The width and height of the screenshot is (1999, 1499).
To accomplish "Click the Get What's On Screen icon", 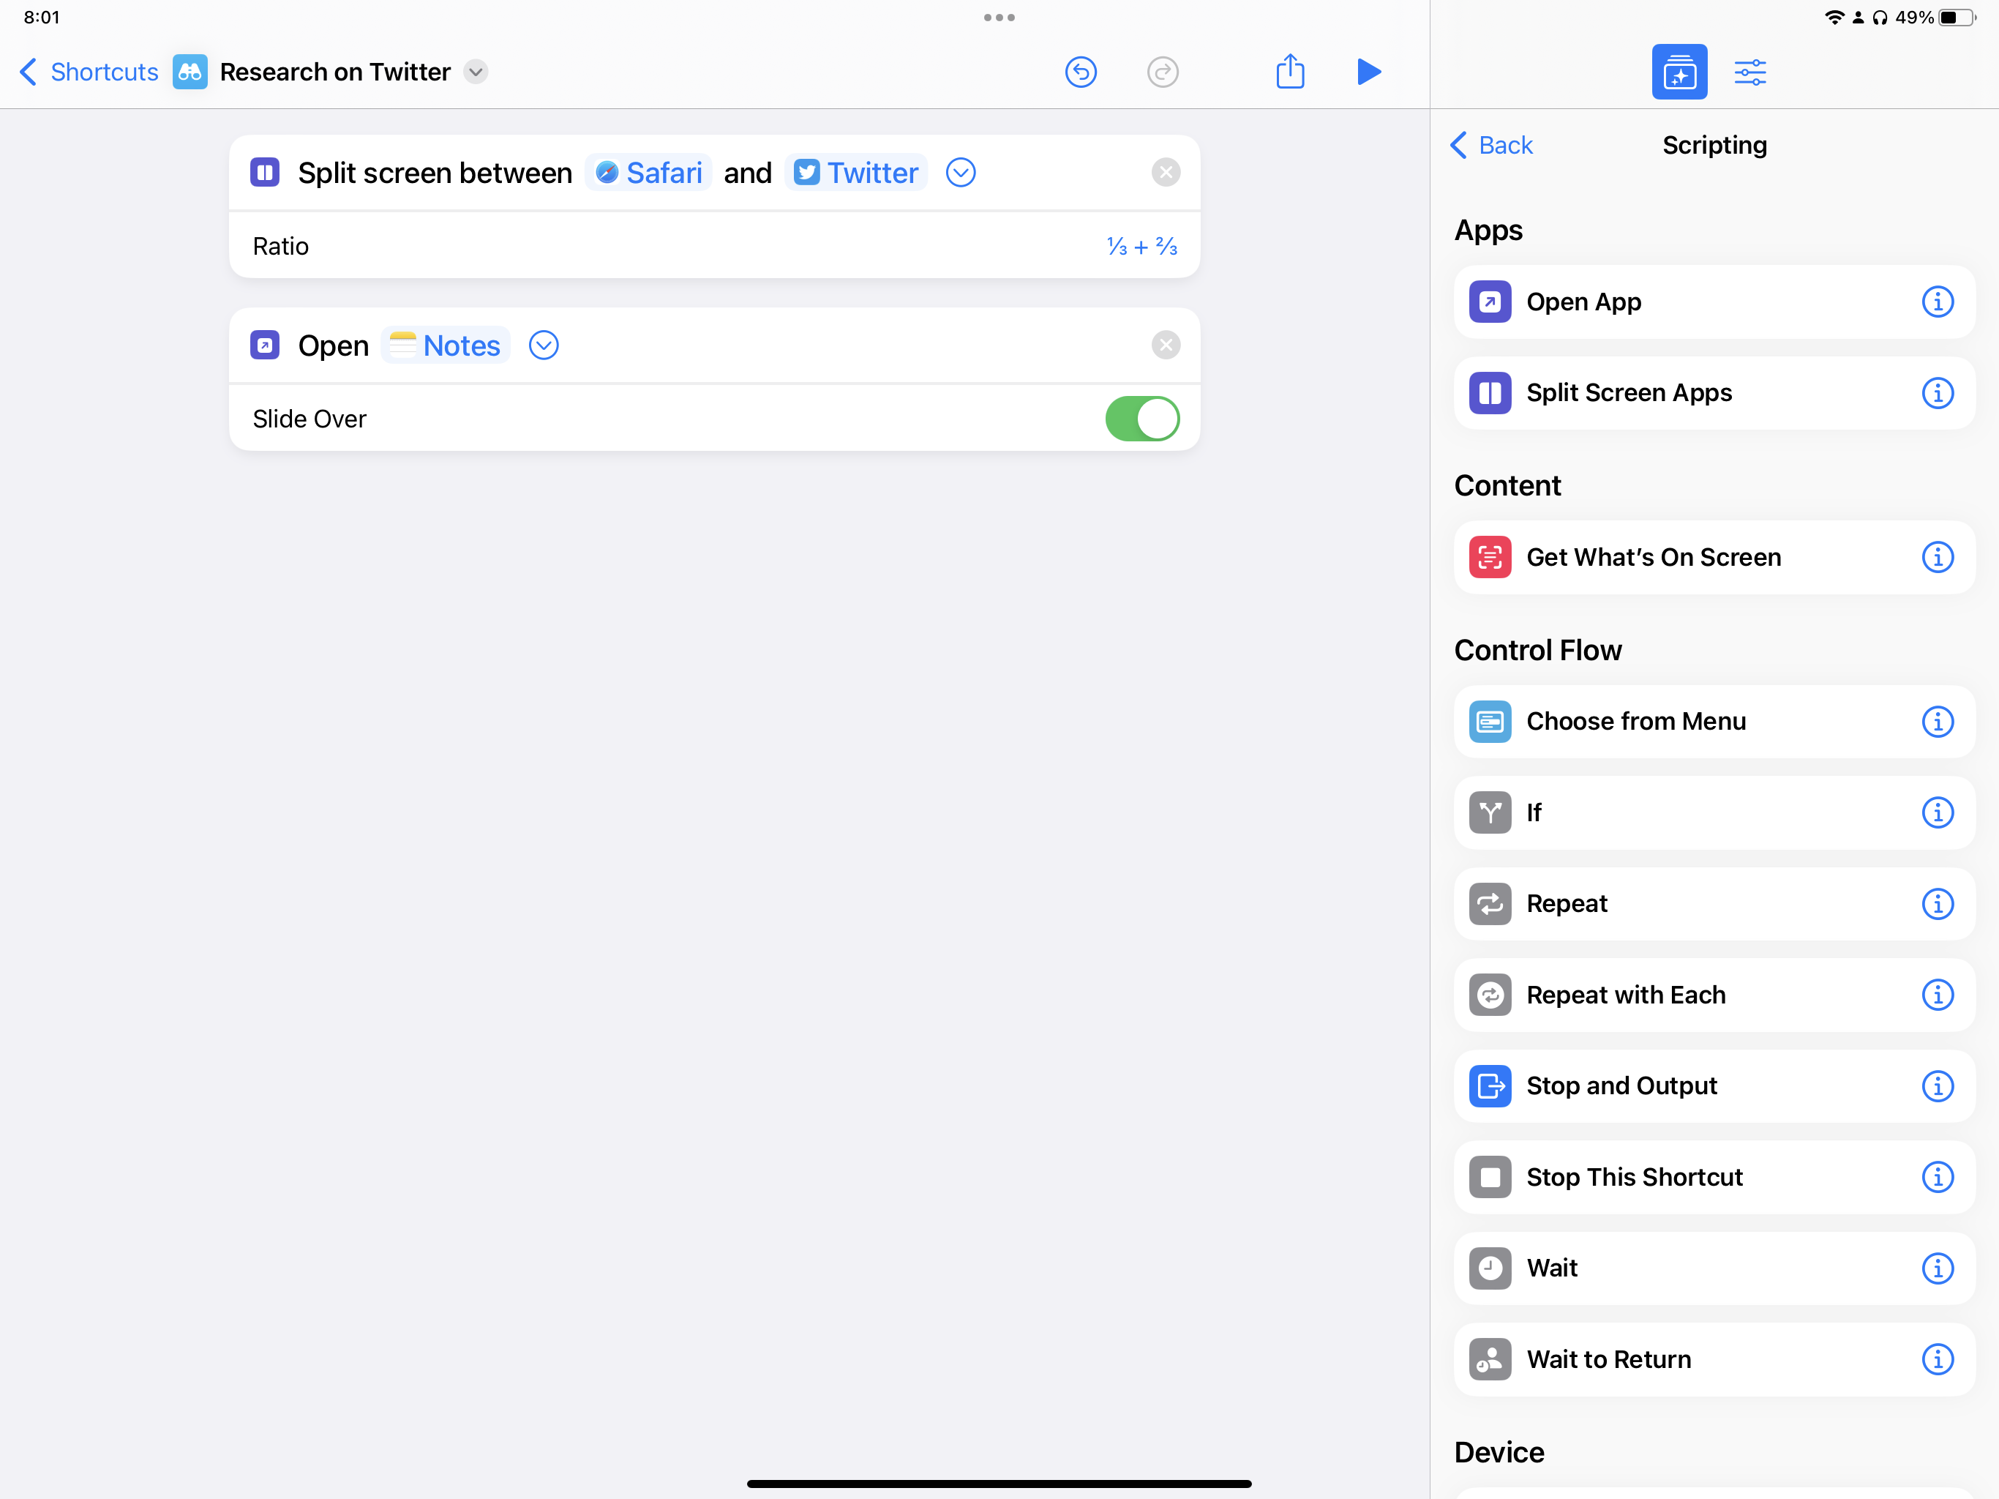I will point(1489,556).
